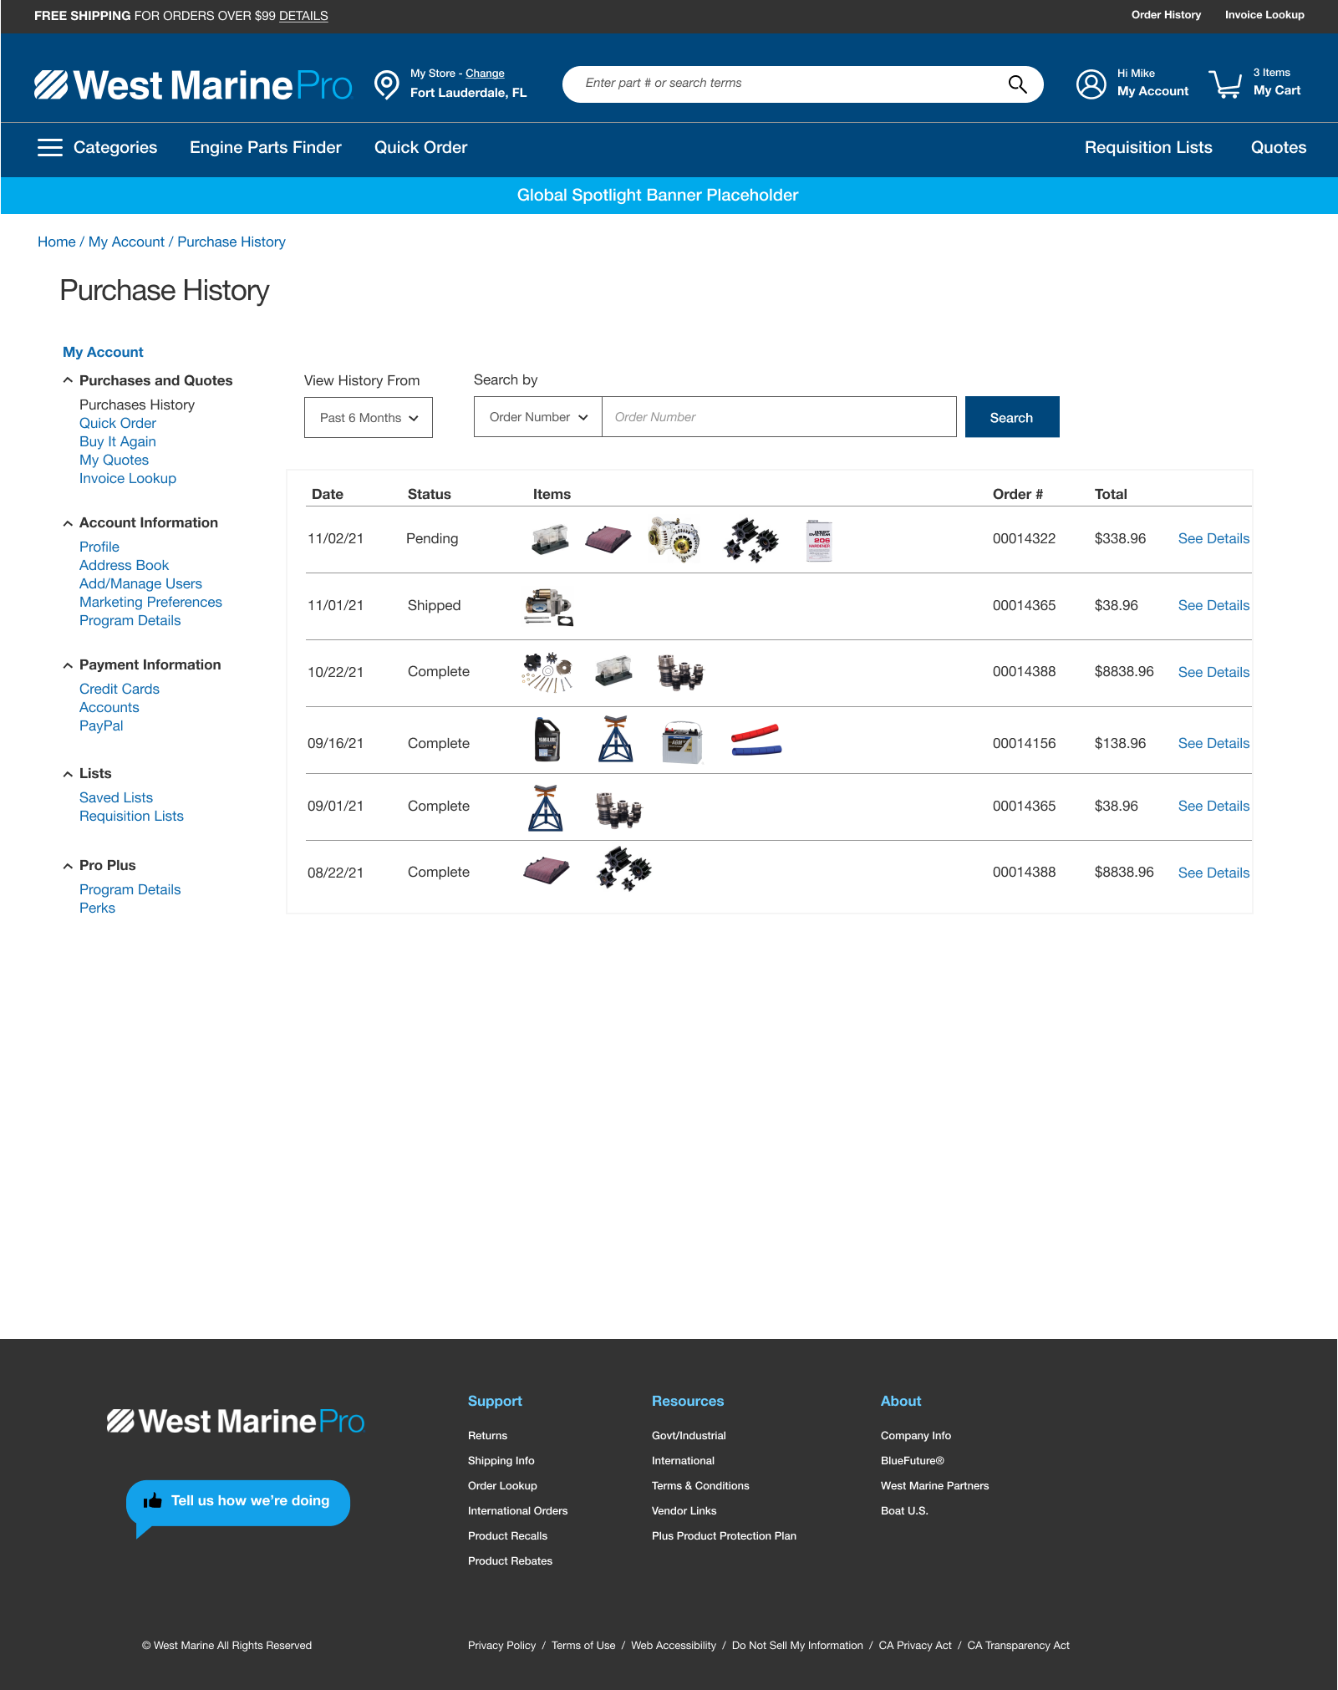This screenshot has height=1690, width=1338.
Task: Click the store location pin icon
Action: pos(386,84)
